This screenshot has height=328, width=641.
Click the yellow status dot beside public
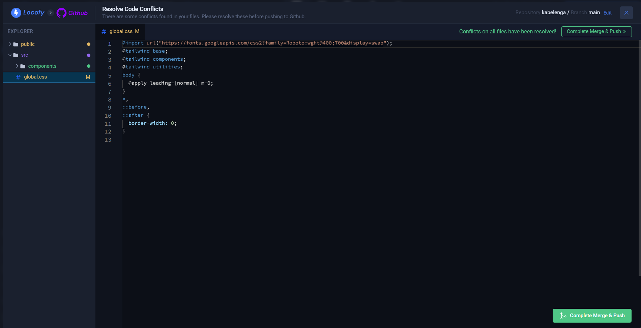[88, 44]
